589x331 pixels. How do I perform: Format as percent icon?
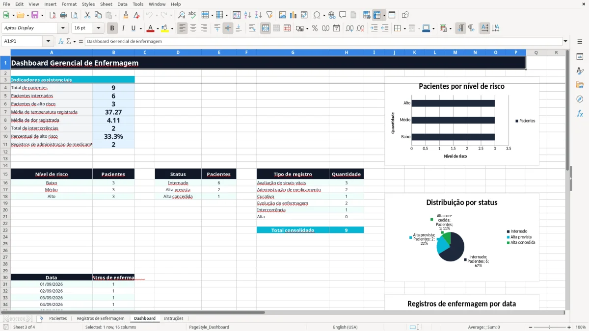click(315, 28)
